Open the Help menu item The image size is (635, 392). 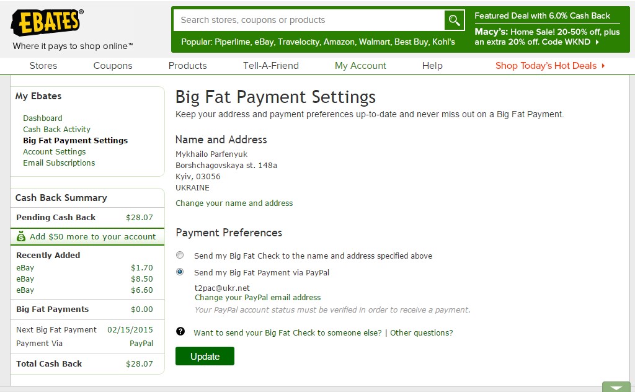coord(432,66)
